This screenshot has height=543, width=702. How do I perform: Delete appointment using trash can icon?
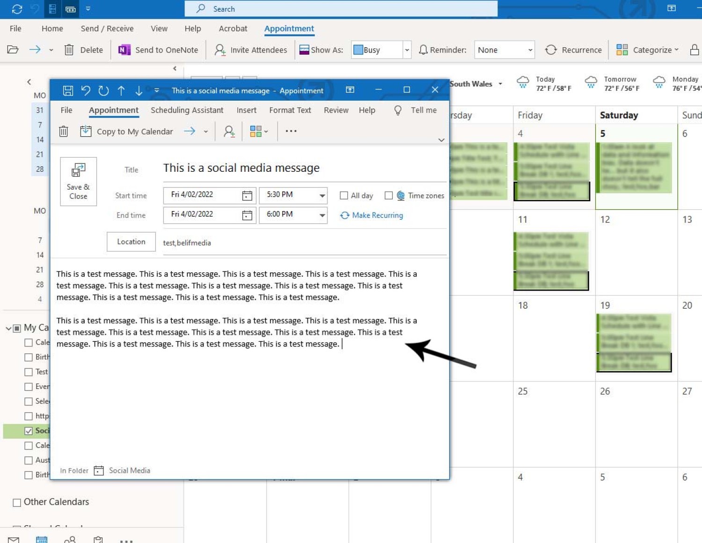[64, 132]
